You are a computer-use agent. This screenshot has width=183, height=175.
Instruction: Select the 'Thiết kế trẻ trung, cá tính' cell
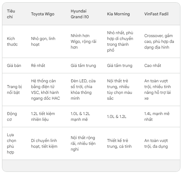(119, 143)
